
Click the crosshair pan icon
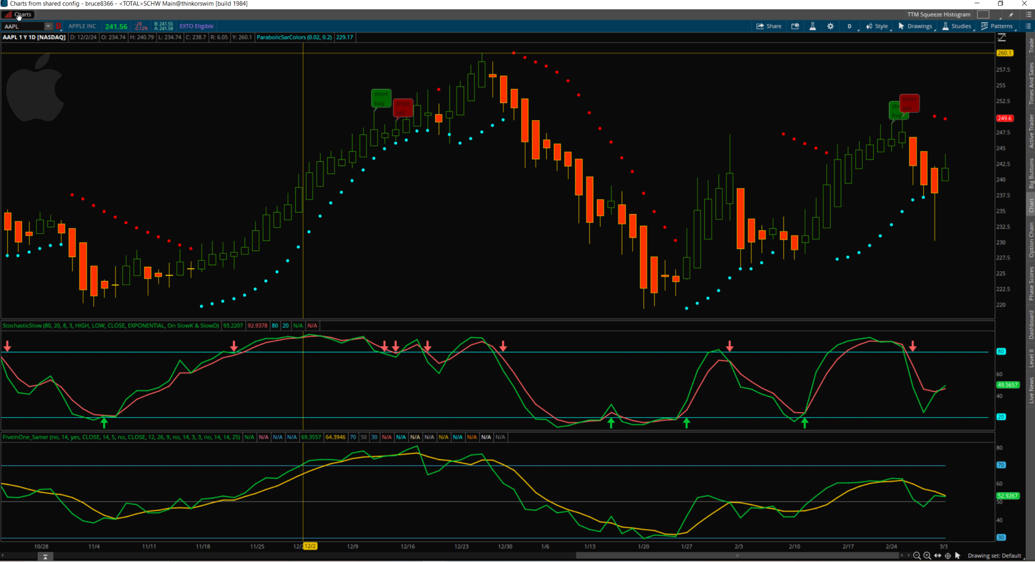point(948,555)
